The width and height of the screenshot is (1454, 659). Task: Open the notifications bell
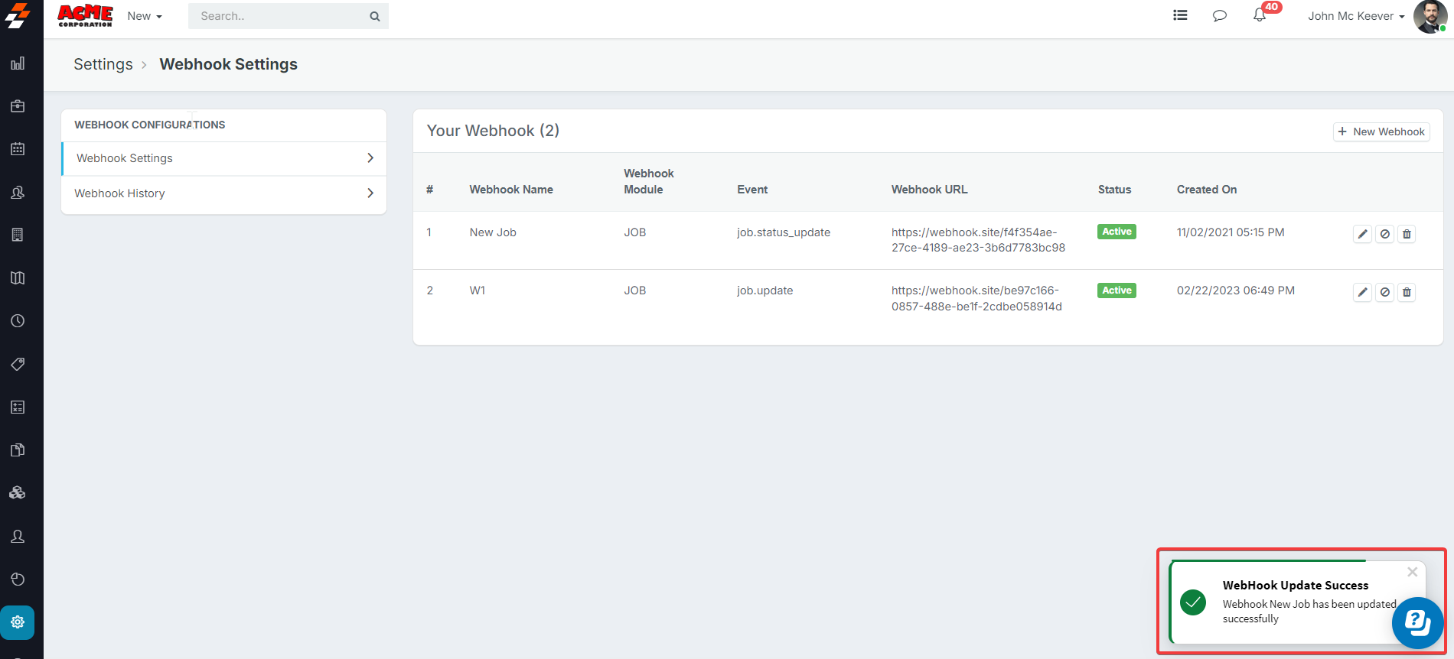coord(1259,16)
